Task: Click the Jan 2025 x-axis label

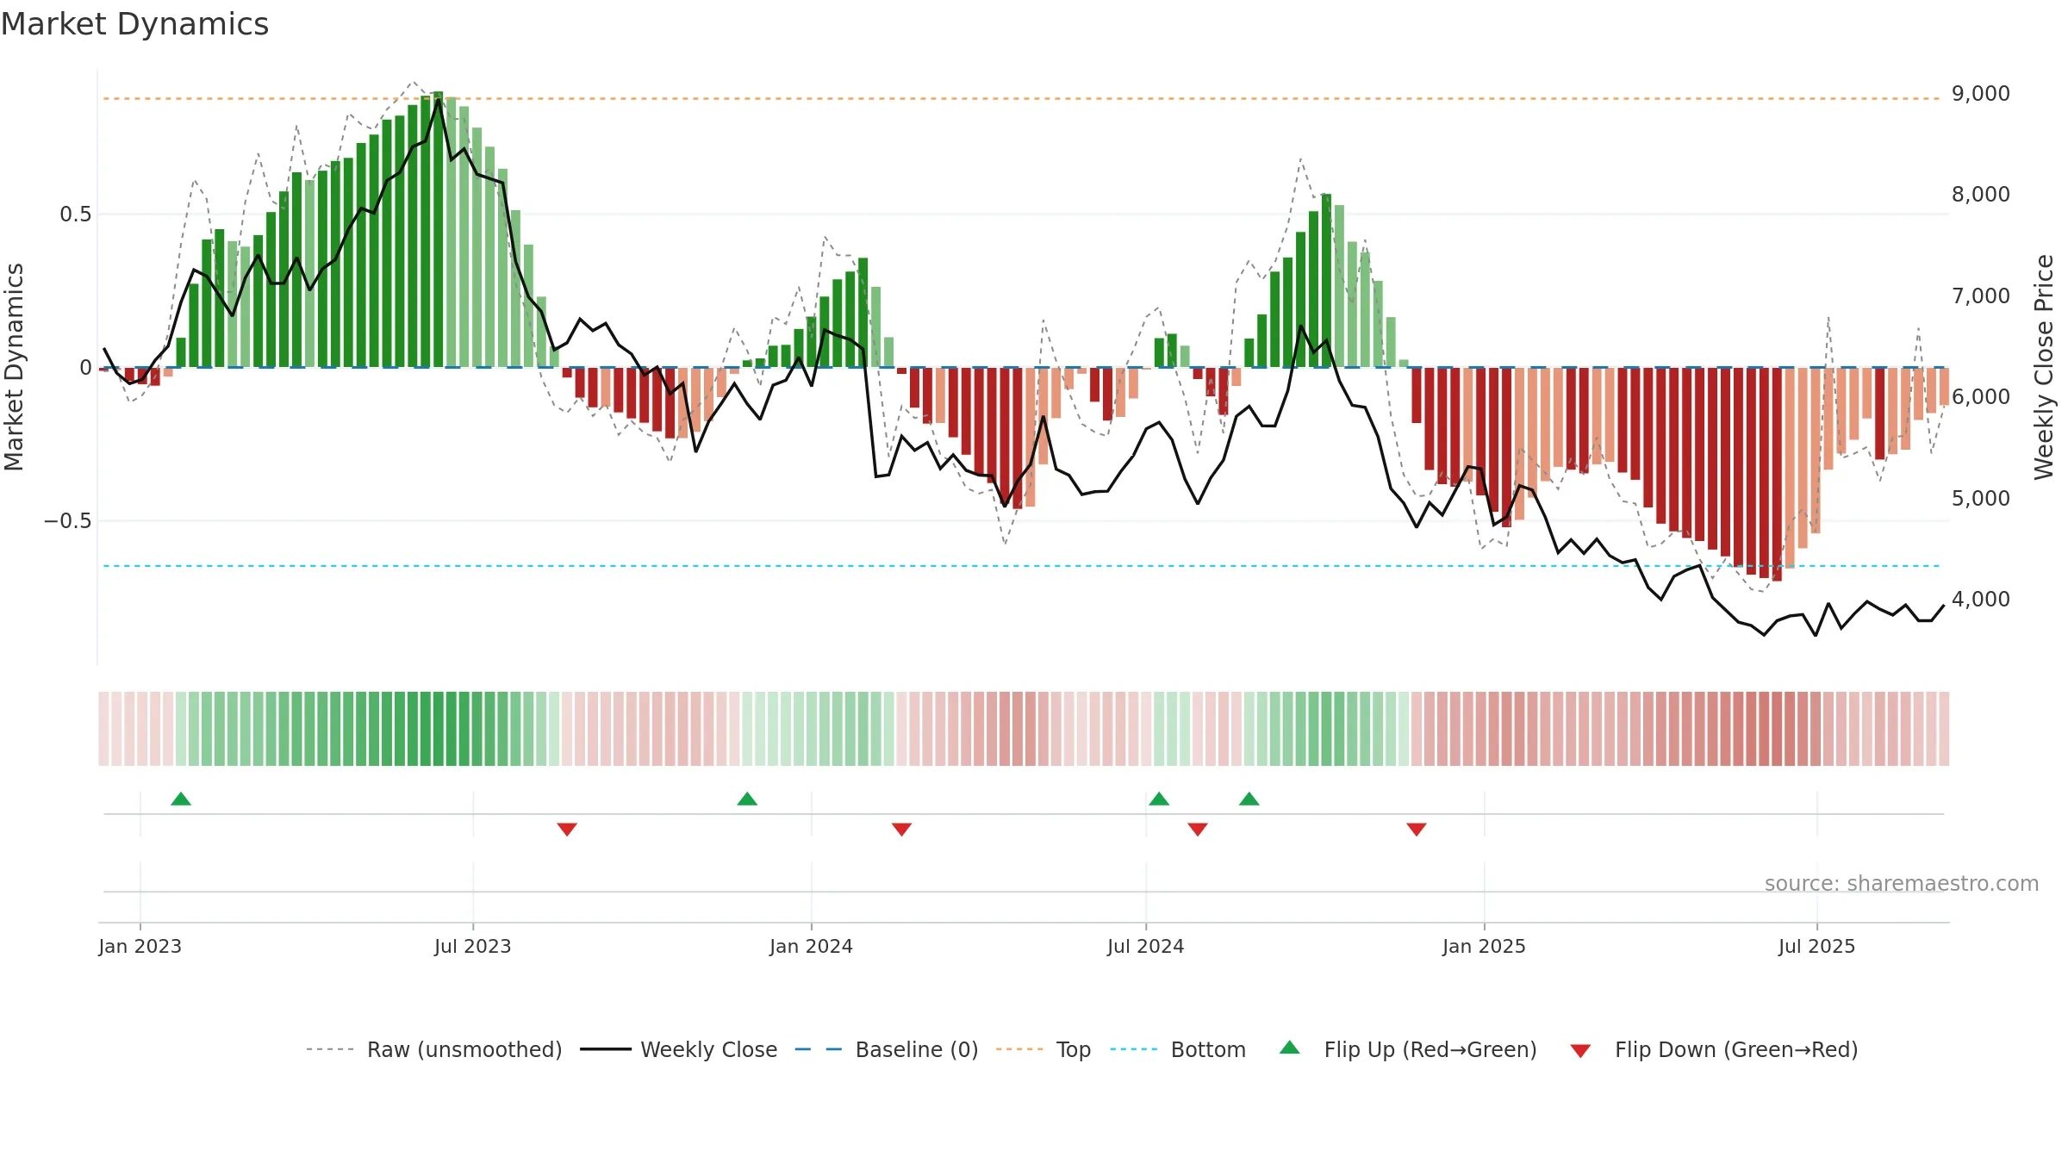Action: point(1484,946)
